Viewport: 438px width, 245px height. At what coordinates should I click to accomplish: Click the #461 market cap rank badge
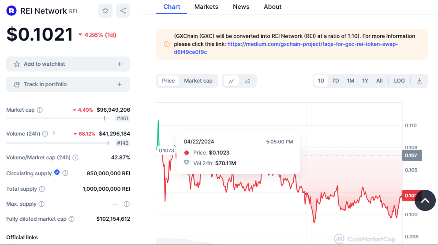click(x=123, y=118)
